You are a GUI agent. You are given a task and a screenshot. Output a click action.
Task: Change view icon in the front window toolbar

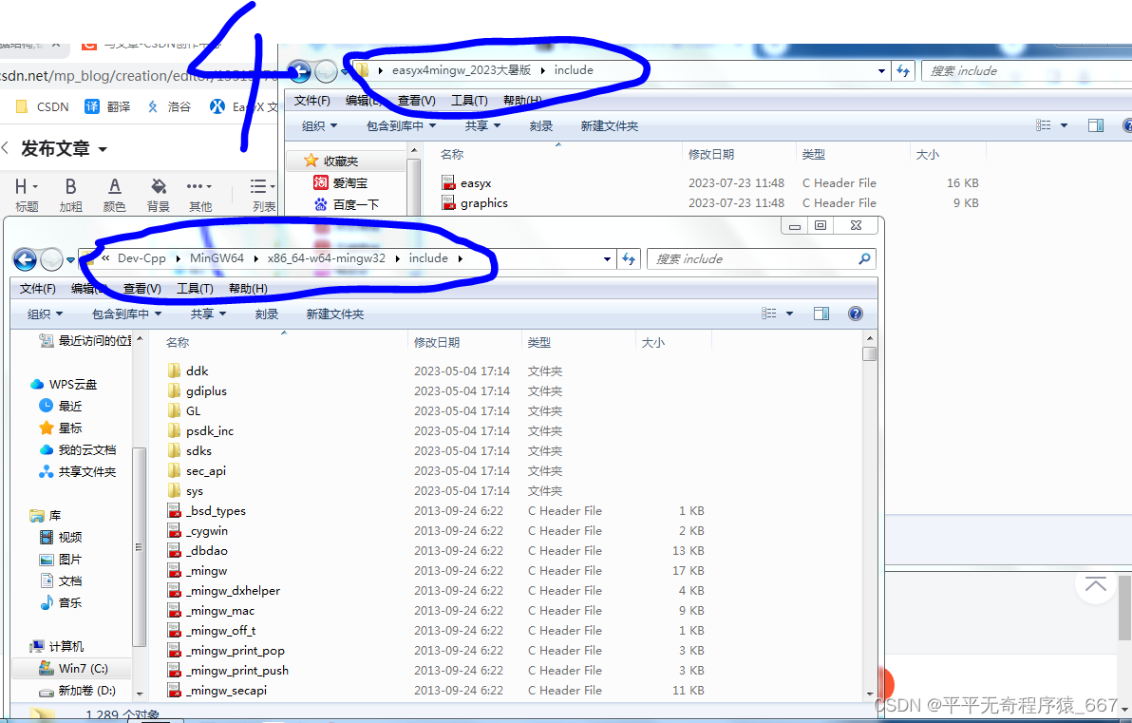pos(769,314)
